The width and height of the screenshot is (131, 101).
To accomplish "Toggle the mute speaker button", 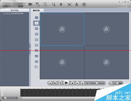I will click(x=110, y=83).
